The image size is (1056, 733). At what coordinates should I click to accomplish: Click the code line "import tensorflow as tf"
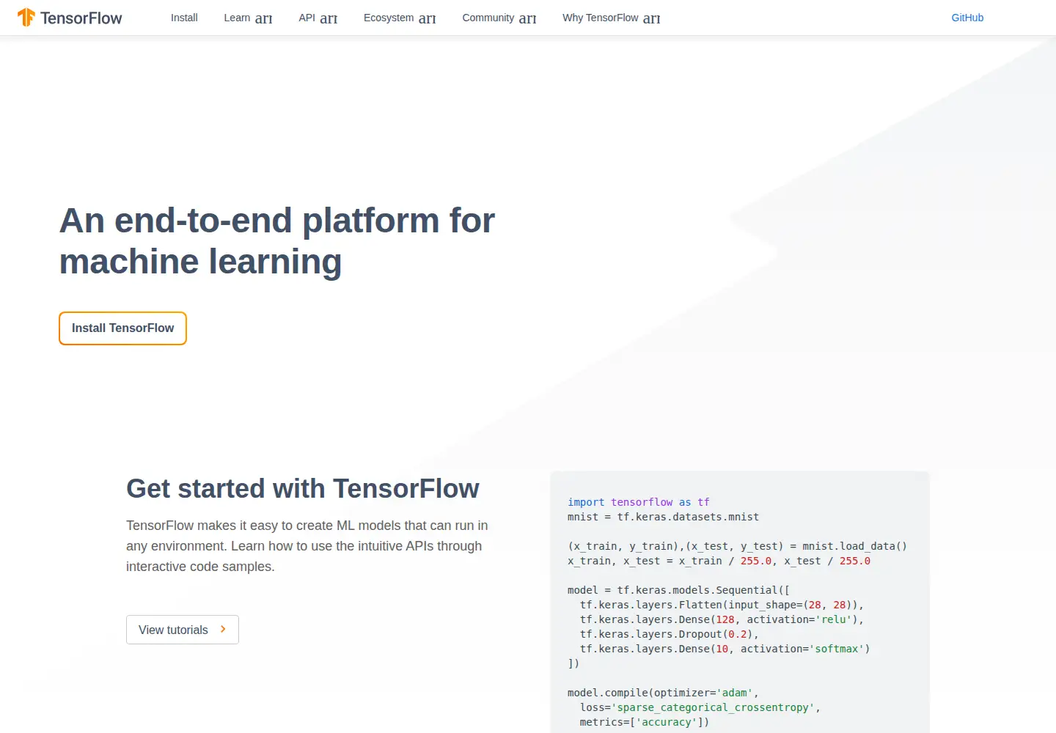[x=639, y=502]
